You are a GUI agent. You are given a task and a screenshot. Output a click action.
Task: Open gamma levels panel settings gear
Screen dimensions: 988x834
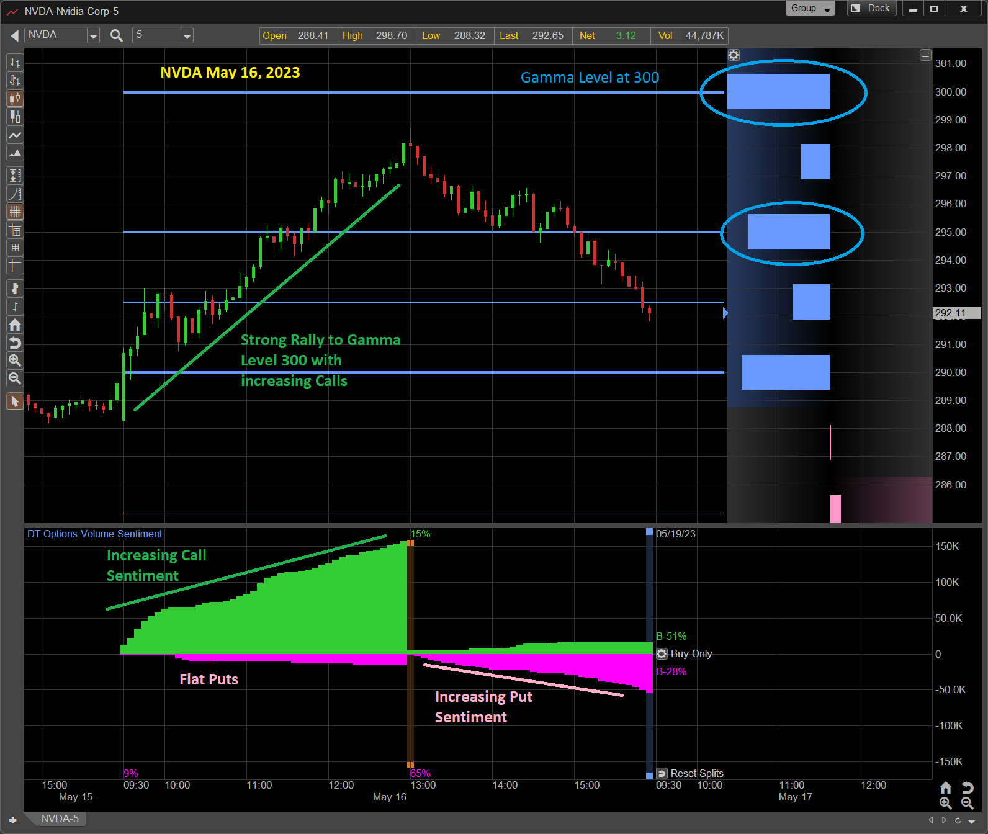point(734,55)
